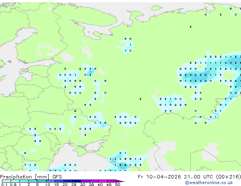Screen dimensions: 241x186
Task: Click the 10–15 mm blue legend swatch
Action: coord(51,181)
